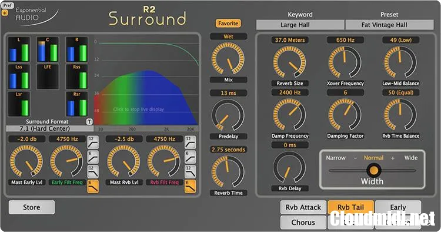This screenshot has height=232, width=441.
Task: Open the Preset dropdown showing Fat Vintage Hall
Action: (x=389, y=25)
